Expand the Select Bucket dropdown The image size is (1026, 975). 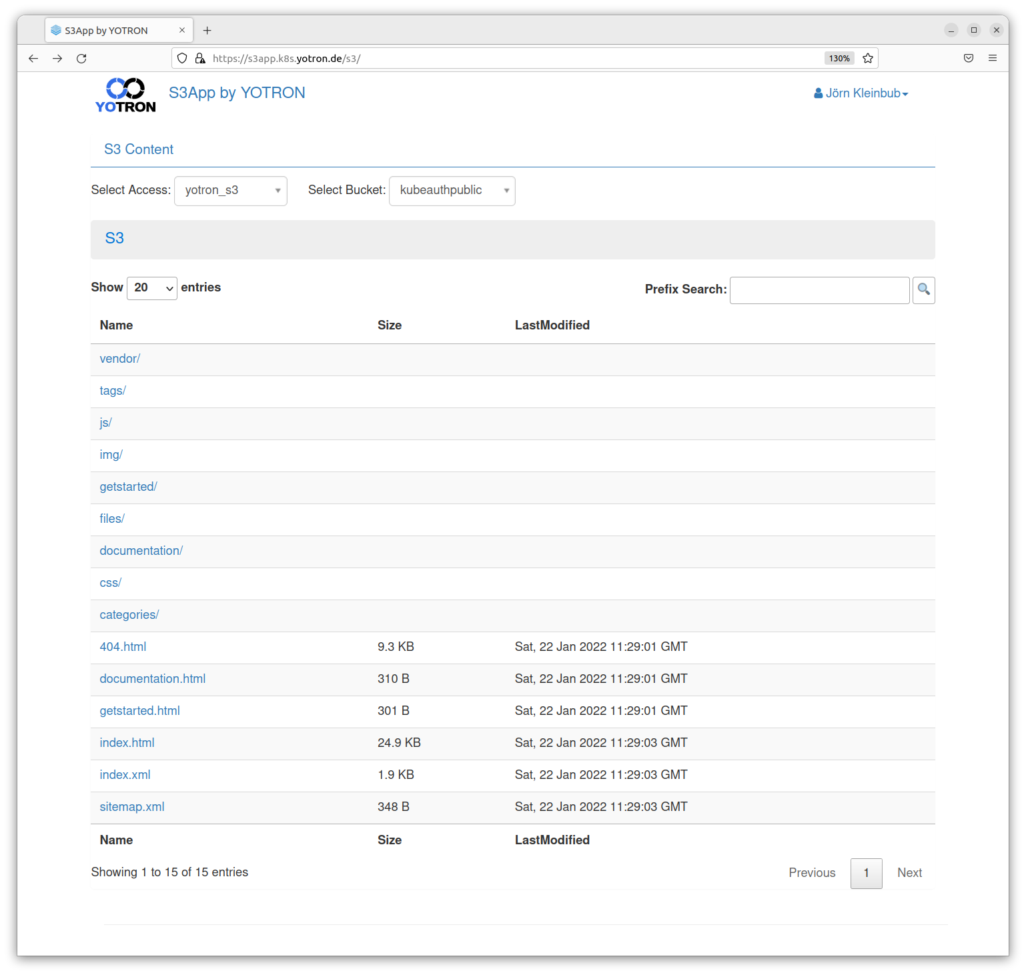pos(452,191)
